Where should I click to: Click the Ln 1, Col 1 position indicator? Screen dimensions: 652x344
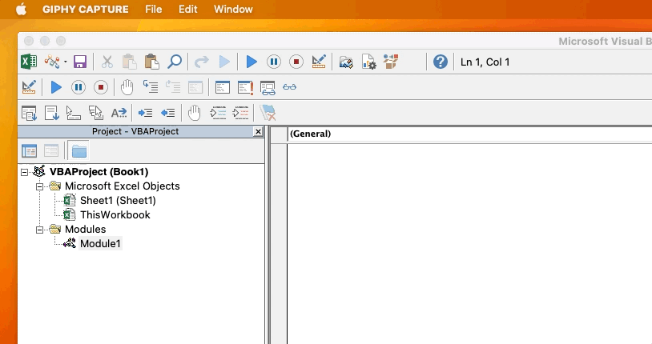485,62
